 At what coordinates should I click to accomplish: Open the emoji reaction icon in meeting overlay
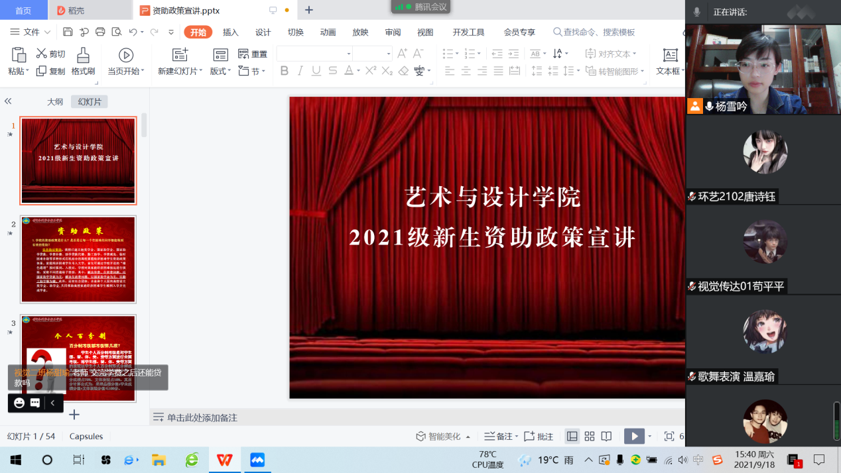(x=19, y=403)
